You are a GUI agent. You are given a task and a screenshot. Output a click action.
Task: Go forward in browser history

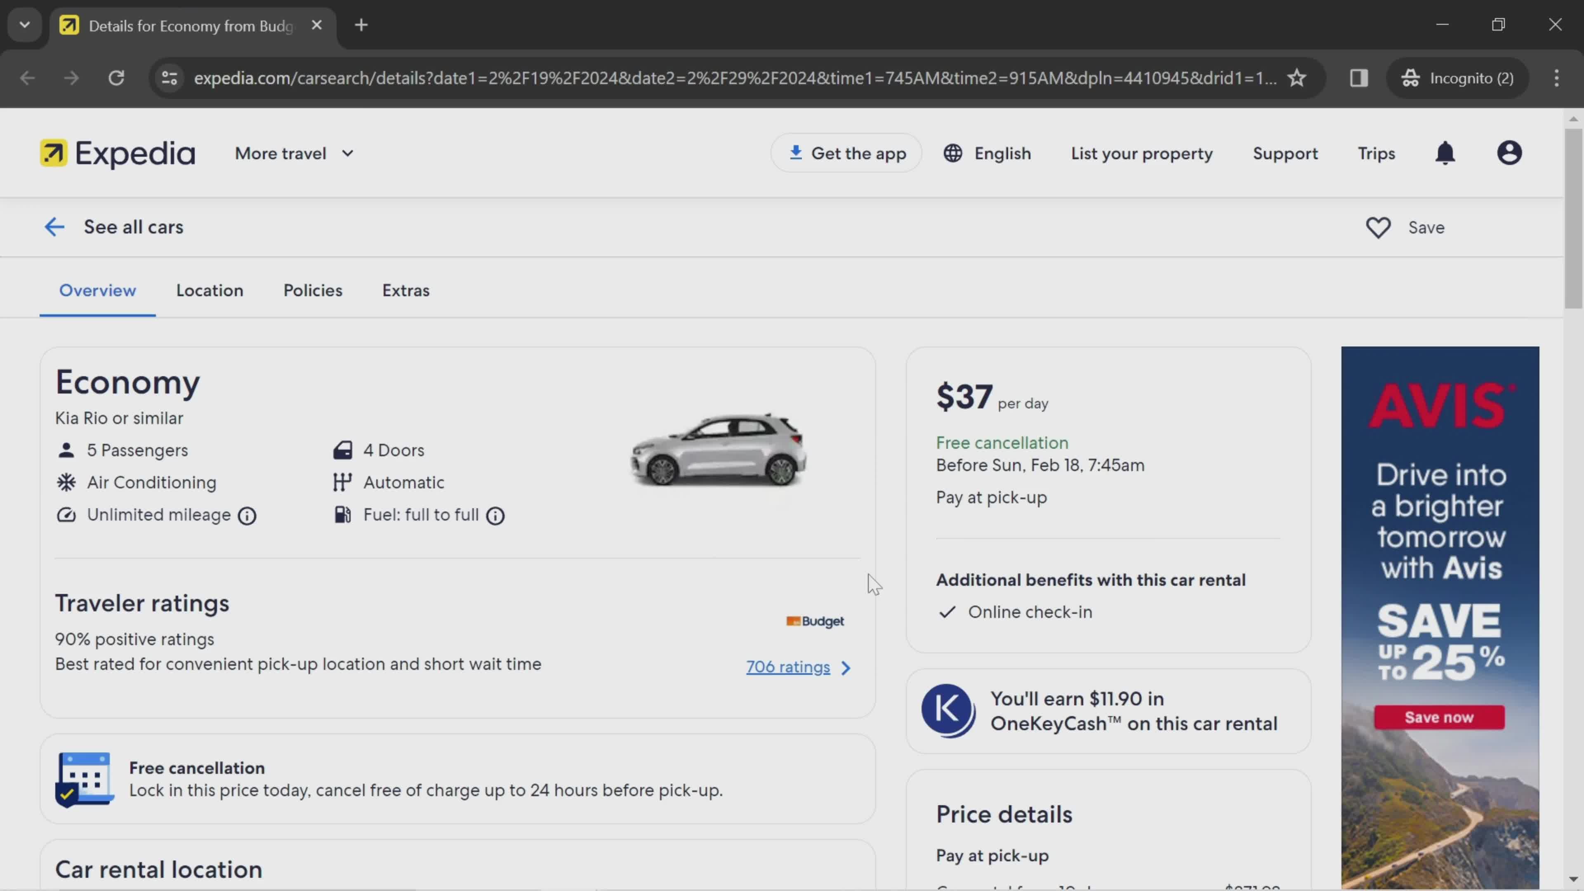[x=71, y=78]
